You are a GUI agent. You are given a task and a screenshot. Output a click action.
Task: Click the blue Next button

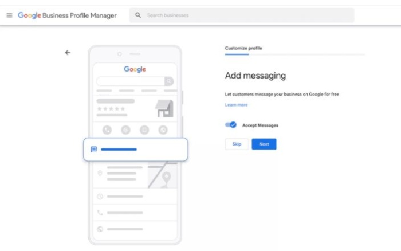click(264, 144)
